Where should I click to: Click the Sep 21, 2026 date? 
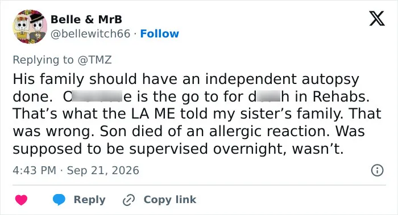[103, 170]
